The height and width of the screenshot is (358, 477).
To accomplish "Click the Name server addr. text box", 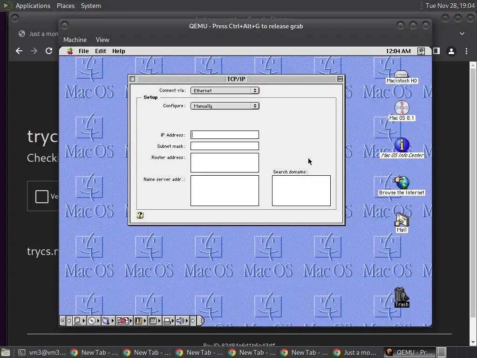I will click(x=225, y=191).
